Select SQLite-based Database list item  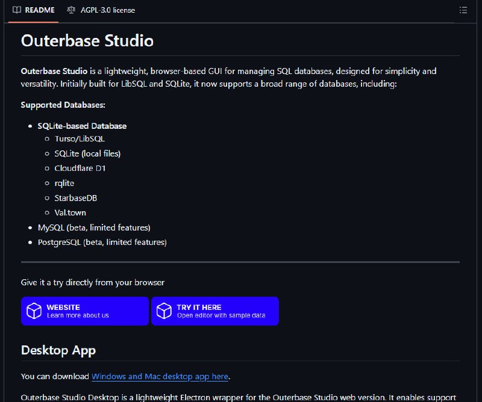pos(82,126)
